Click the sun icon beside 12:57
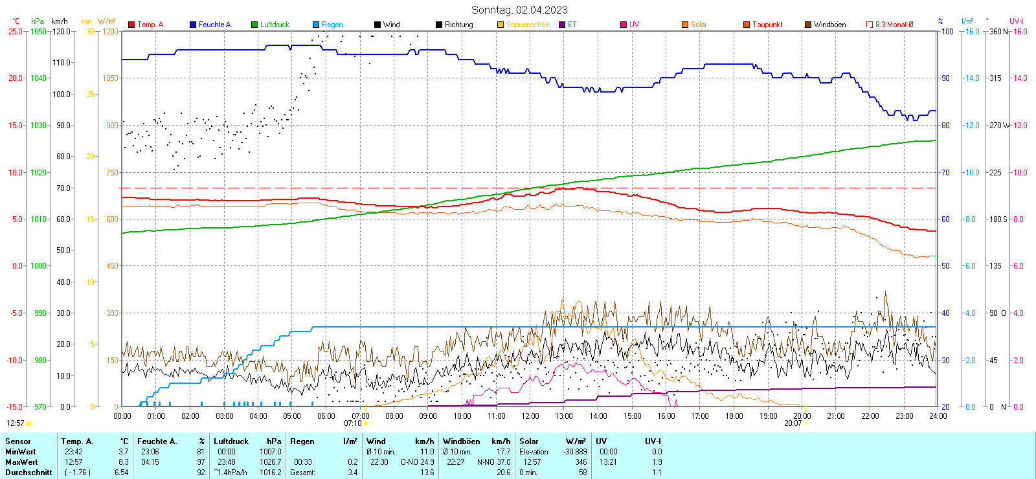1036x479 pixels. [28, 423]
